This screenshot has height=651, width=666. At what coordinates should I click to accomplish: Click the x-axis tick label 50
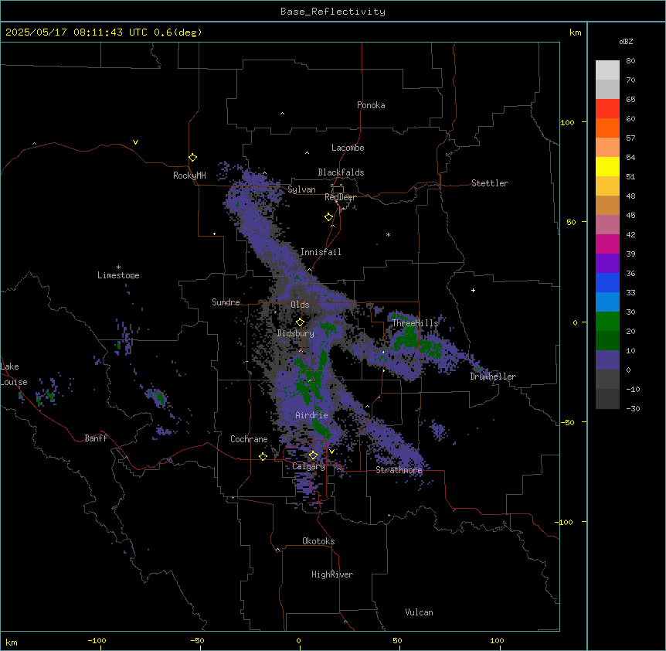[x=397, y=640]
